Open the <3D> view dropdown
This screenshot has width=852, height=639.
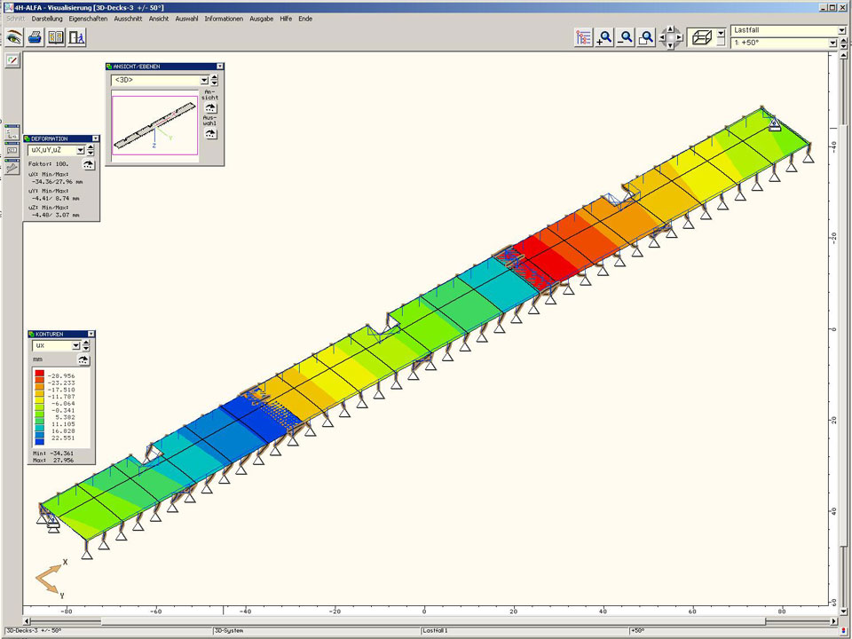pos(204,80)
